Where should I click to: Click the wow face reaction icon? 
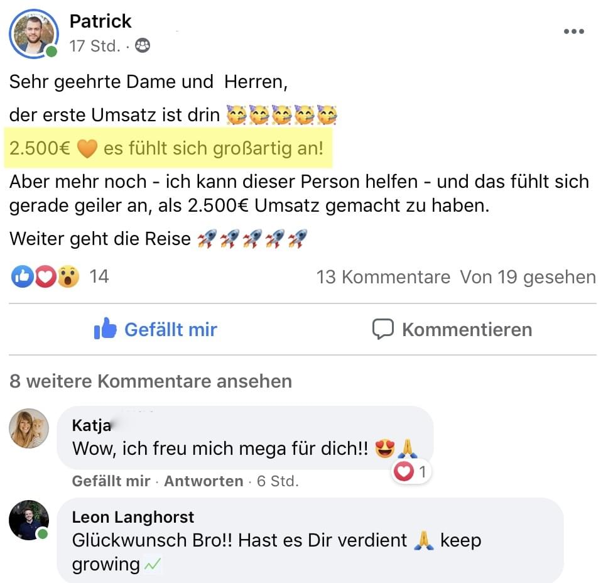pyautogui.click(x=68, y=276)
